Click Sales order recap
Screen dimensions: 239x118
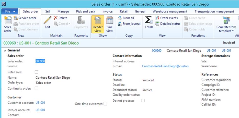click(198, 24)
